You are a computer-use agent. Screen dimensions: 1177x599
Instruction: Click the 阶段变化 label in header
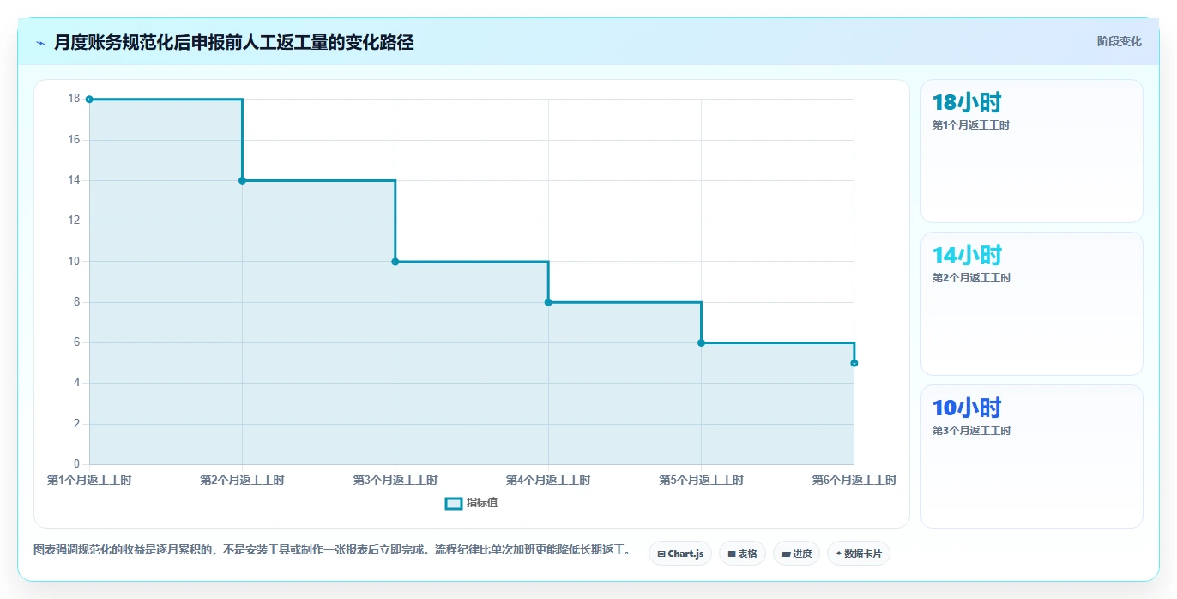tap(1120, 41)
